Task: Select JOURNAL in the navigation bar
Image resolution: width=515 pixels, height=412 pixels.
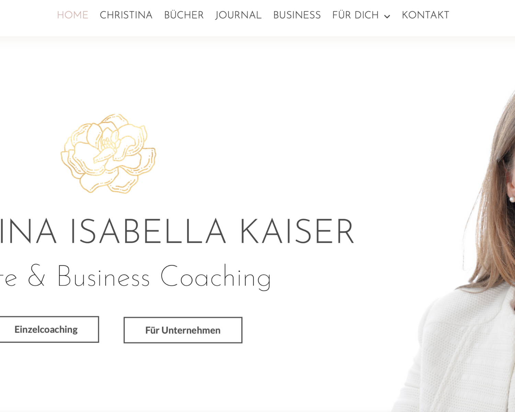Action: tap(238, 15)
